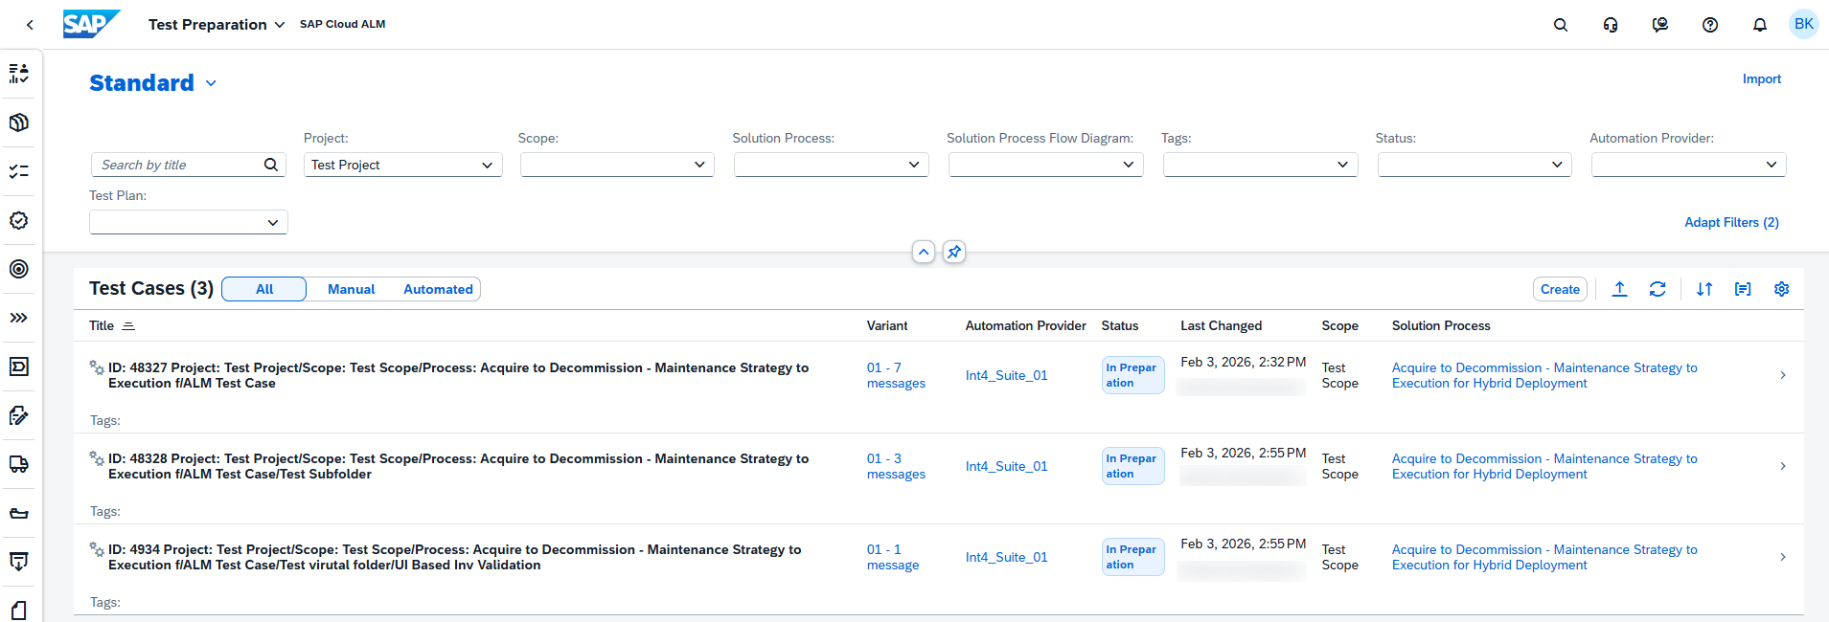Pin the filter header bar
This screenshot has width=1829, height=622.
(954, 253)
